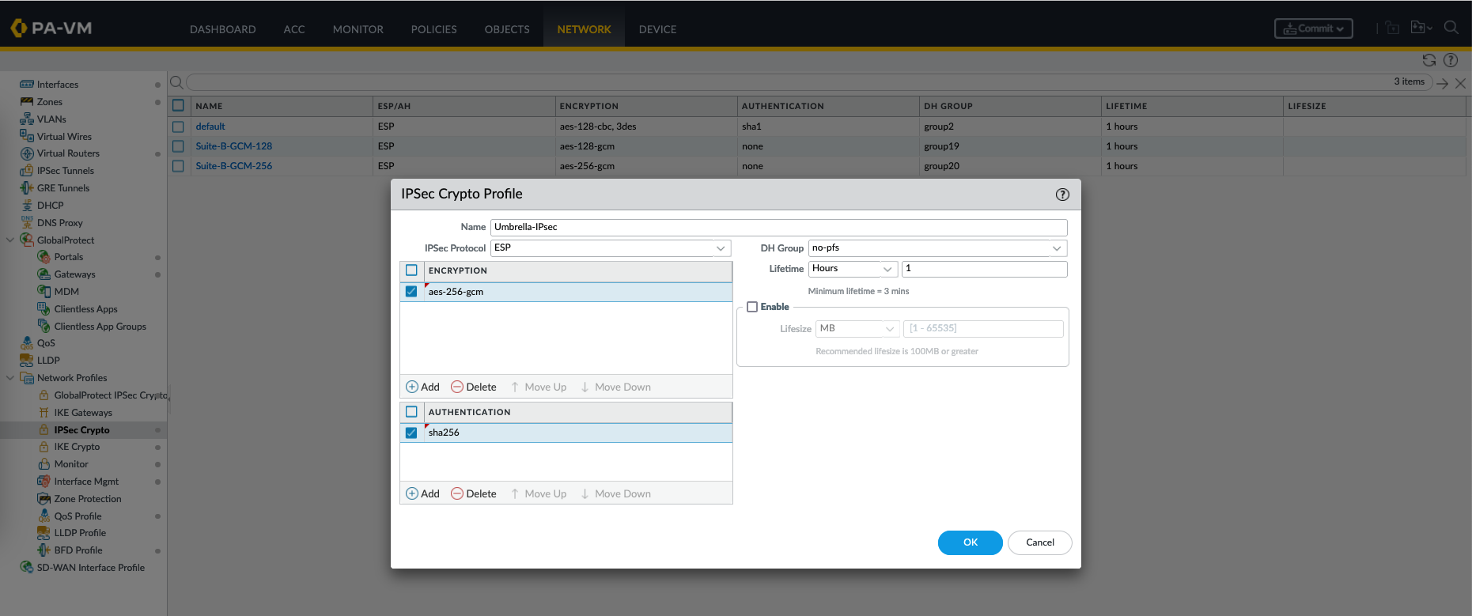Click the Zone Protection sidebar icon
The height and width of the screenshot is (616, 1472).
click(x=44, y=499)
